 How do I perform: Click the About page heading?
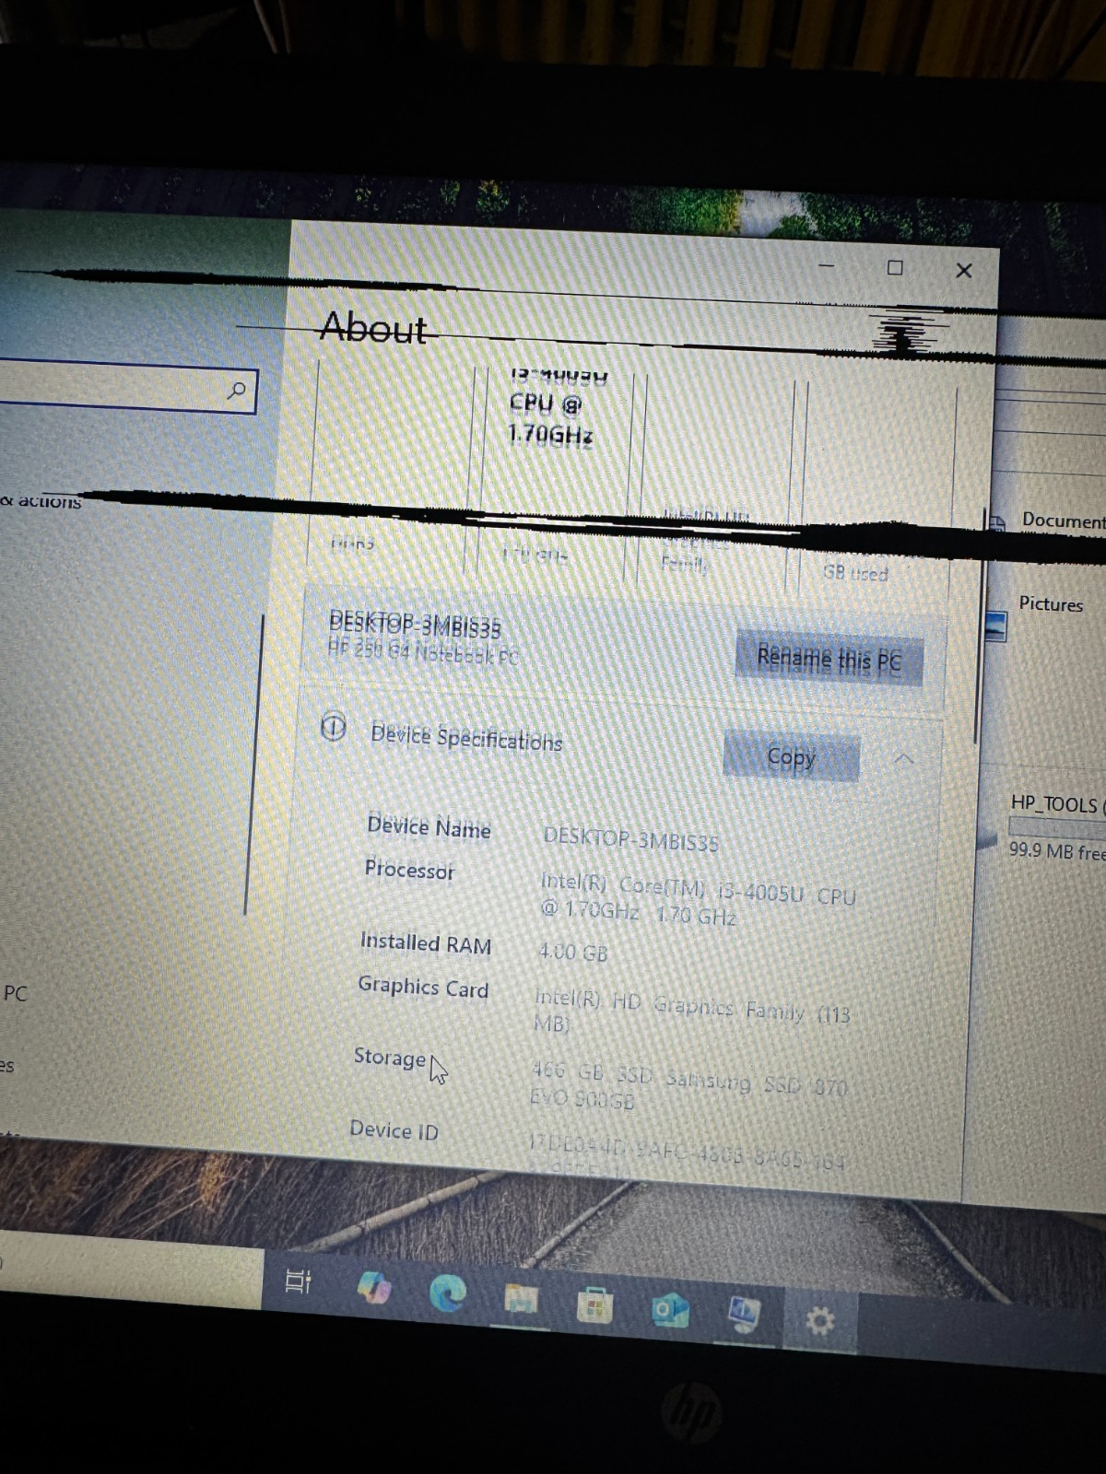(x=373, y=328)
